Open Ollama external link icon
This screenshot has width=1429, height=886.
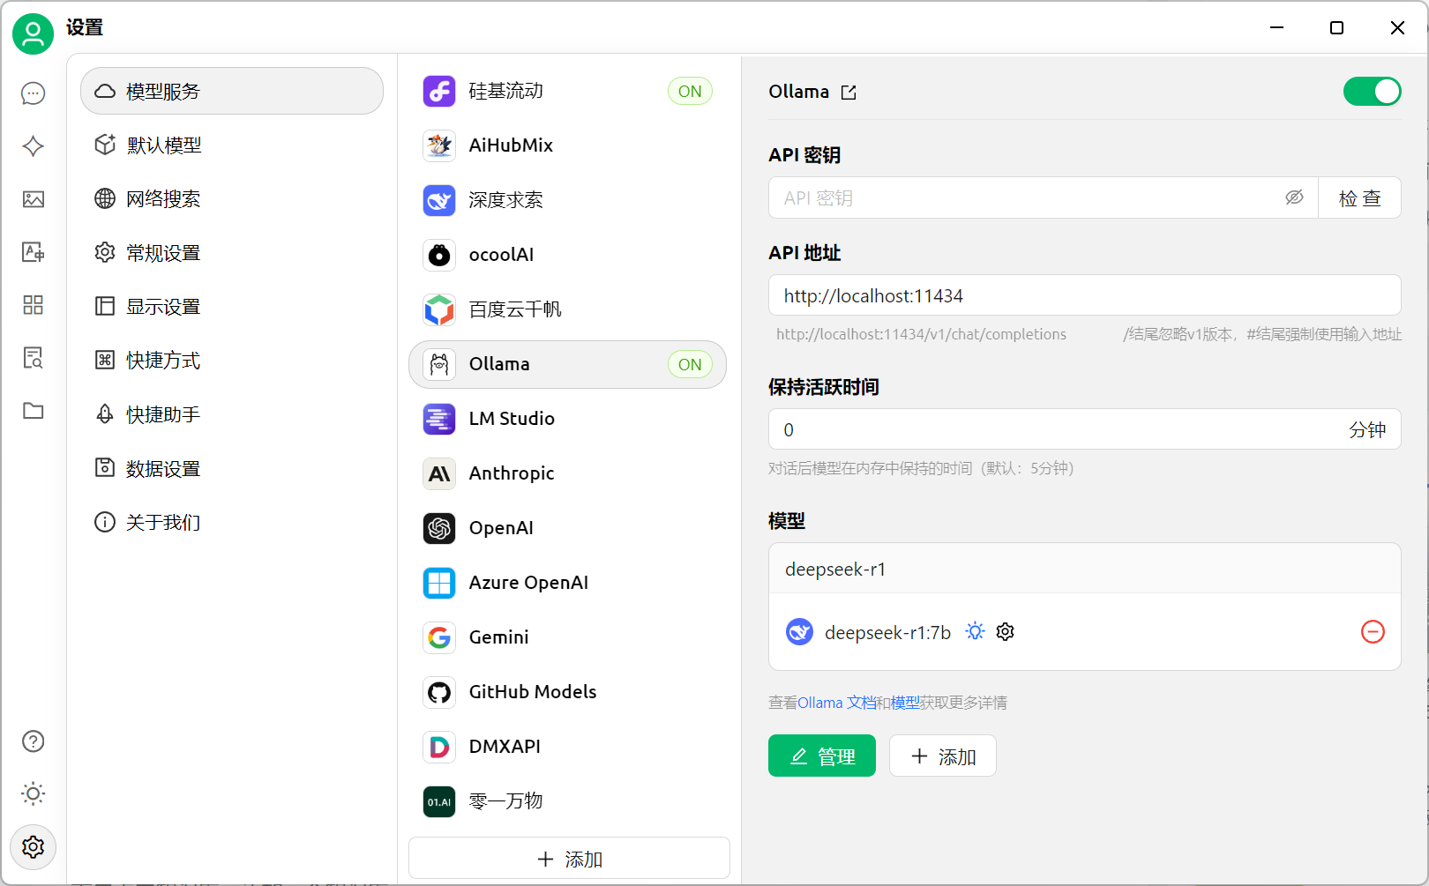[849, 93]
